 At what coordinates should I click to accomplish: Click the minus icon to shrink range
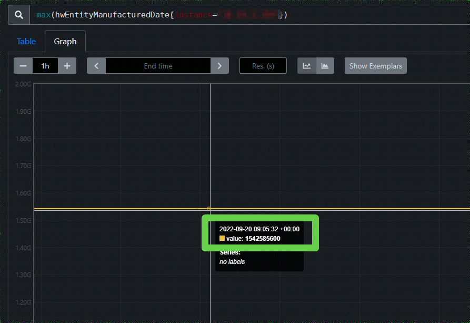(23, 65)
